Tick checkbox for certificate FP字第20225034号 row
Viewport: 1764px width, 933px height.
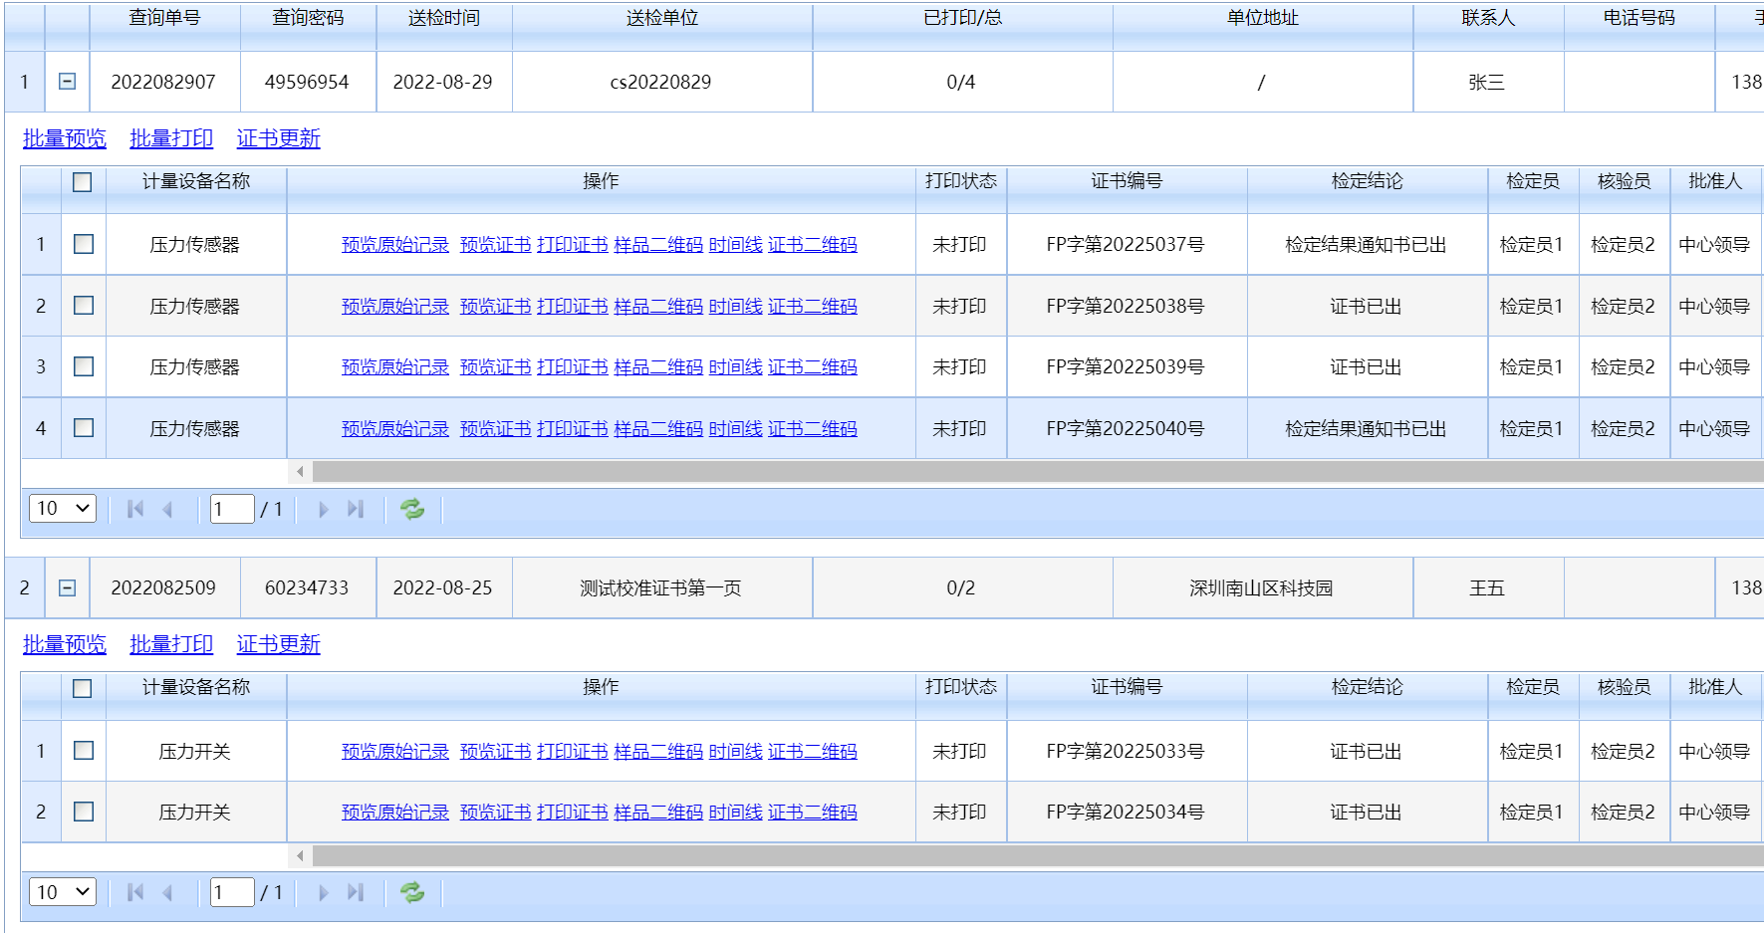pos(84,812)
